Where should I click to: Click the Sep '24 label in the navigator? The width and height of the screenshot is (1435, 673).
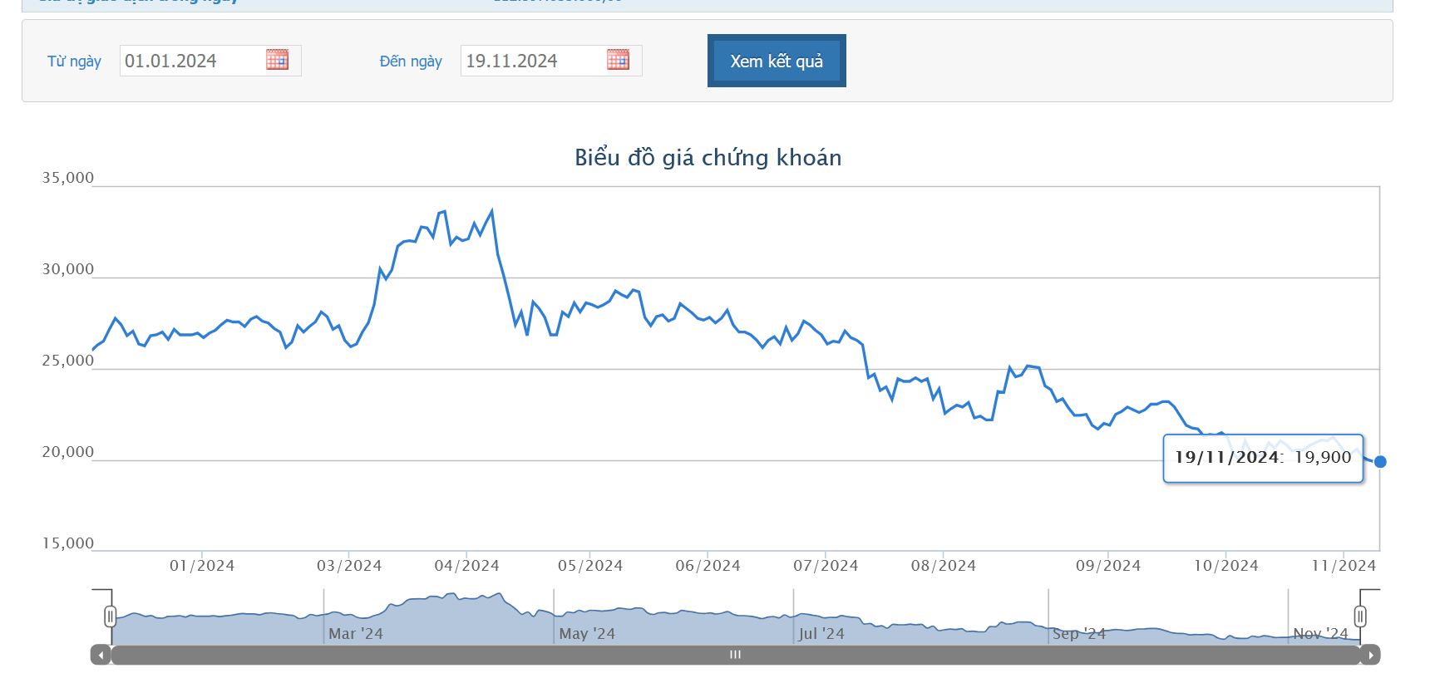pos(1079,634)
